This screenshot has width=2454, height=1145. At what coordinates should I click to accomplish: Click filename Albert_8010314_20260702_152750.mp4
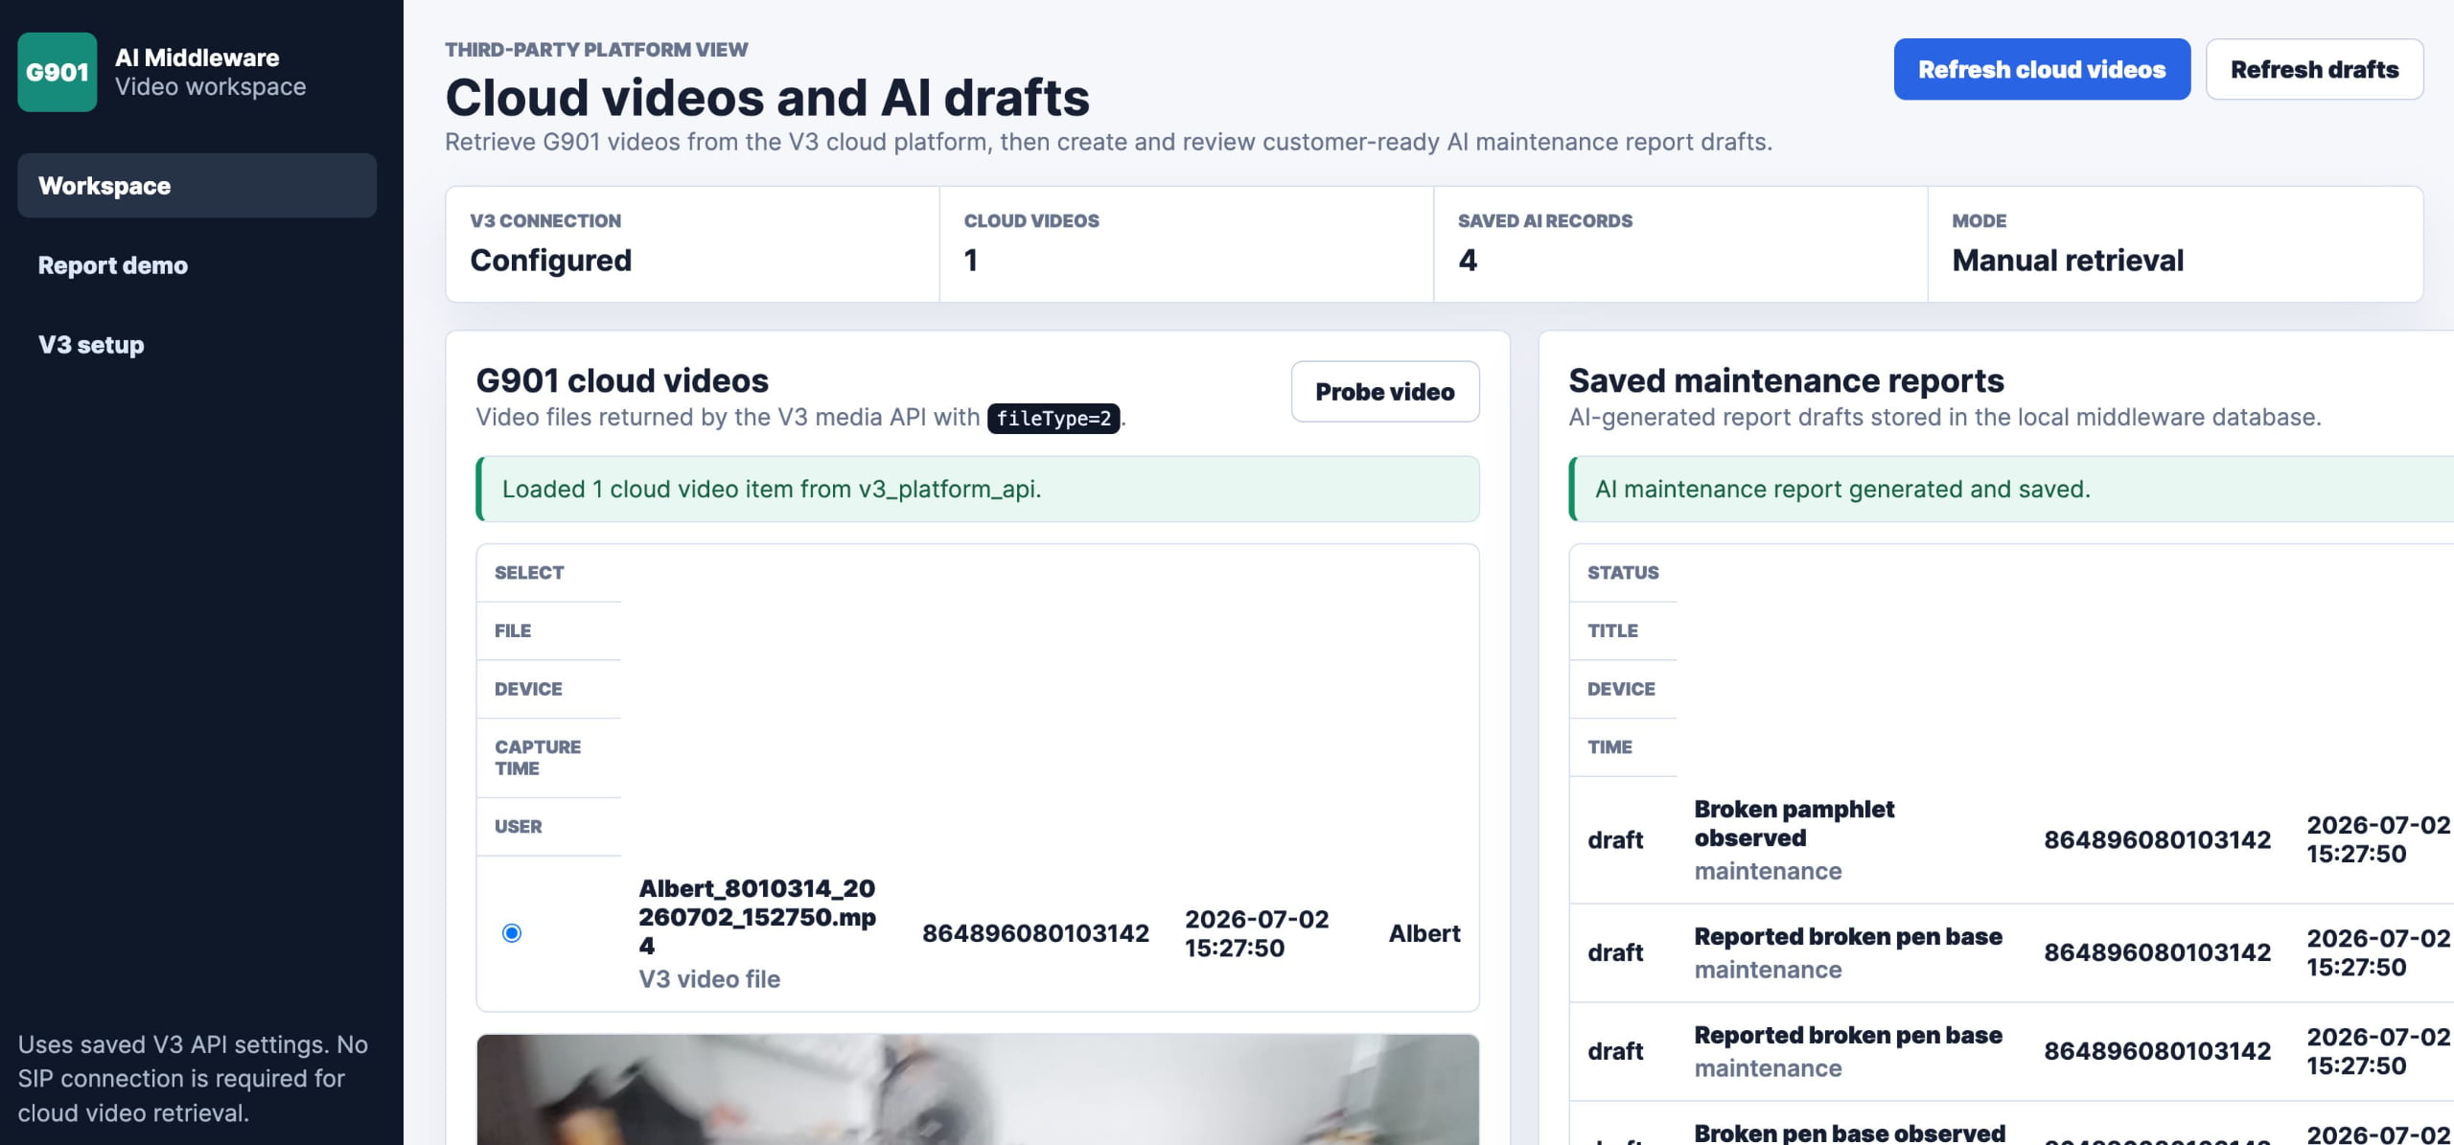coord(757,917)
